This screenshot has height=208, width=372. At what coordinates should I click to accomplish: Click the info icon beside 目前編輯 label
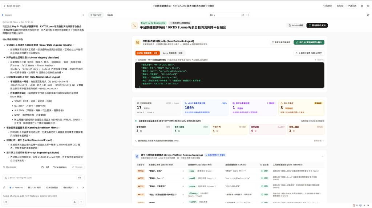coord(136,60)
